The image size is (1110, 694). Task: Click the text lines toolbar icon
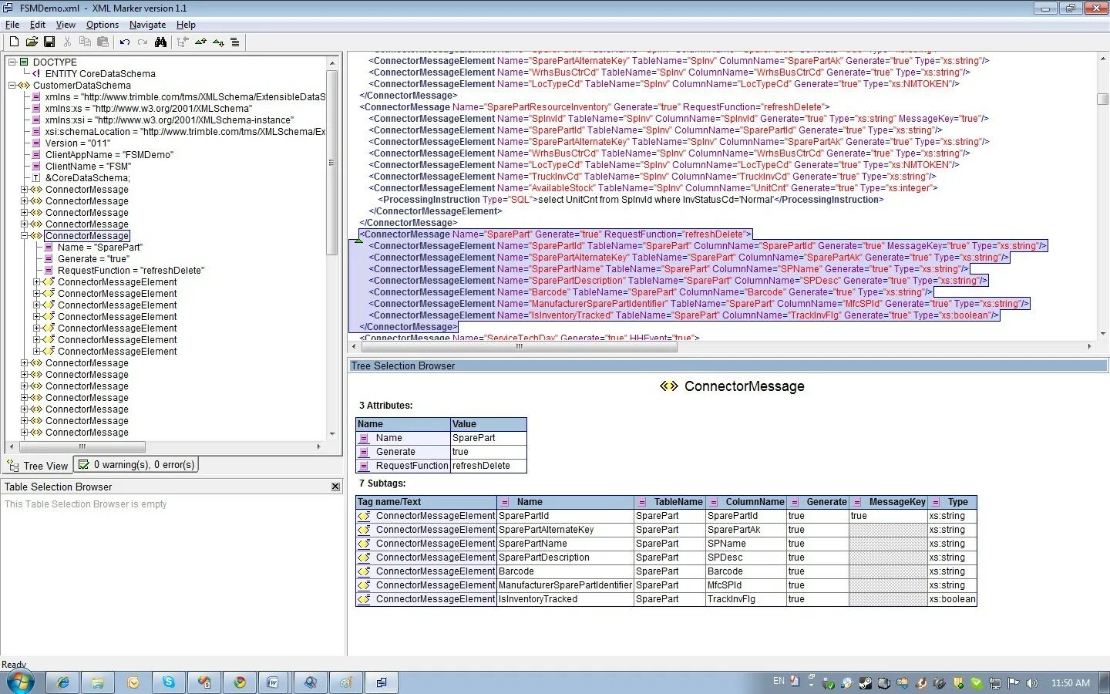(x=235, y=42)
